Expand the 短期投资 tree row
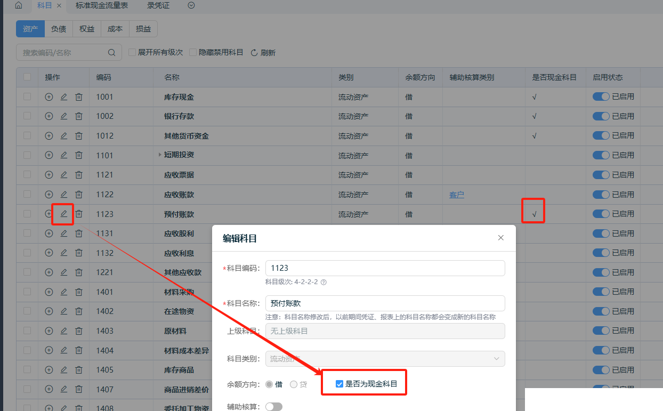Viewport: 663px width, 411px height. (160, 155)
